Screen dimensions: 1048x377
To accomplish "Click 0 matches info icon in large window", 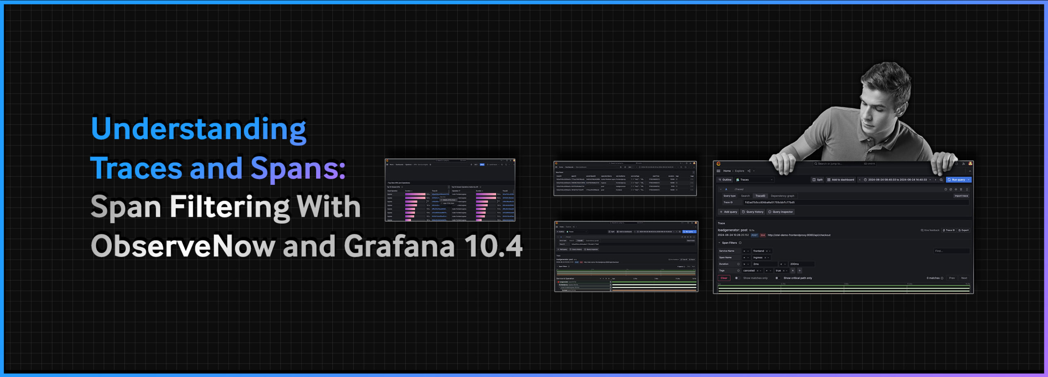I will (x=942, y=278).
